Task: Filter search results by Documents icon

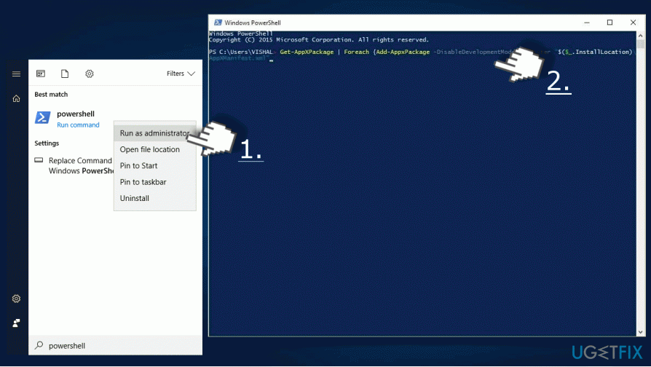Action: point(65,74)
